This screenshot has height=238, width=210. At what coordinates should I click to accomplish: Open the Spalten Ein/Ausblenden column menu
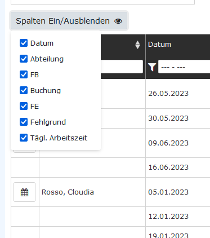coord(69,21)
